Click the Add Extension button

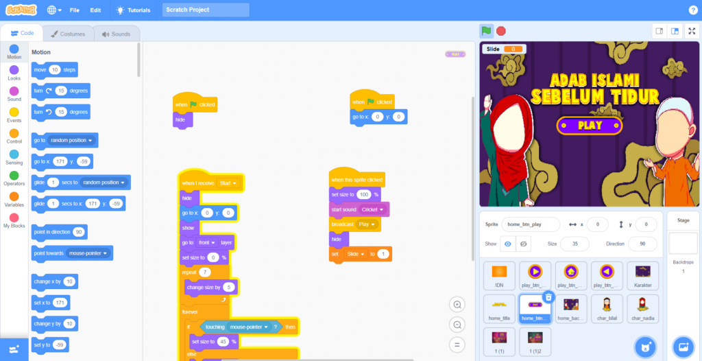[14, 349]
